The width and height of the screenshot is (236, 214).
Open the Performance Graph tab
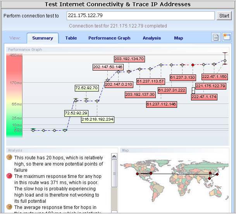(x=109, y=38)
